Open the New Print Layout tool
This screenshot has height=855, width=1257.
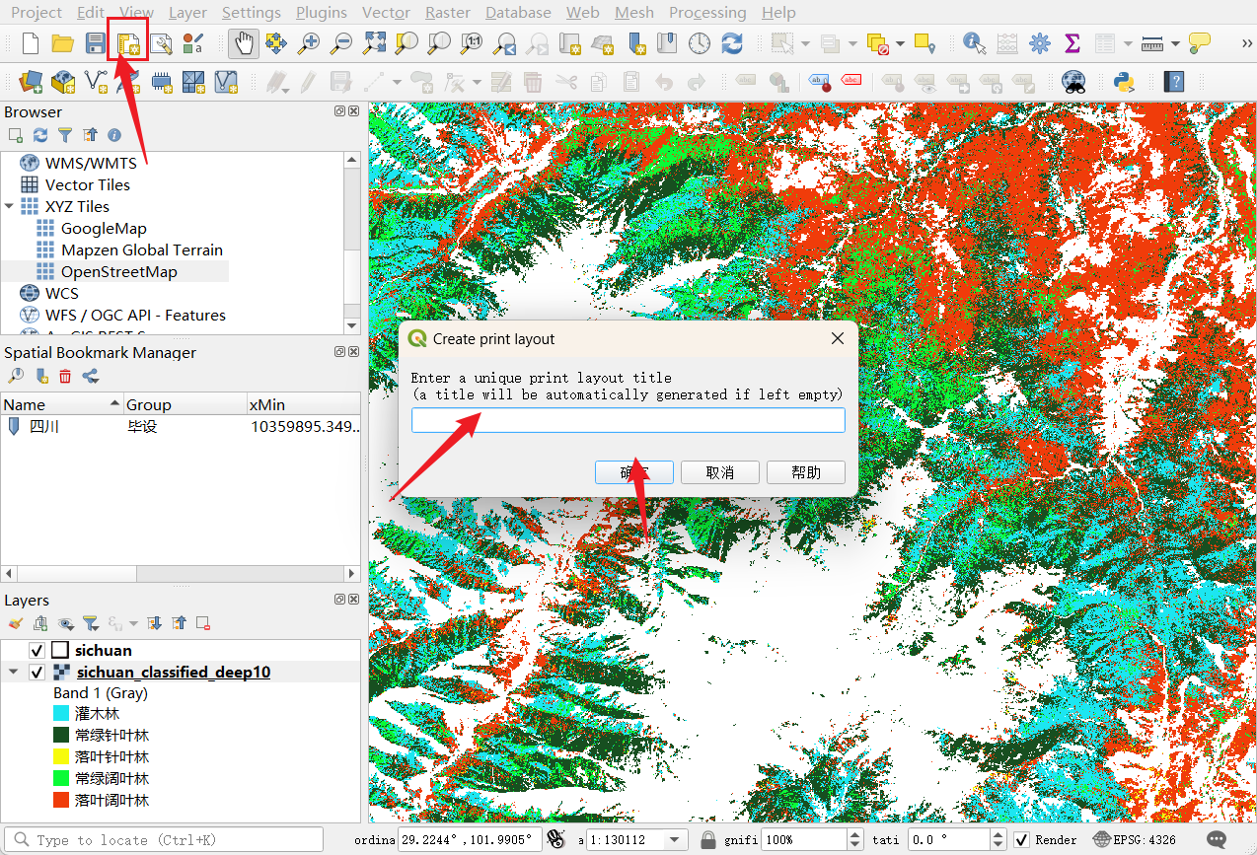[127, 44]
